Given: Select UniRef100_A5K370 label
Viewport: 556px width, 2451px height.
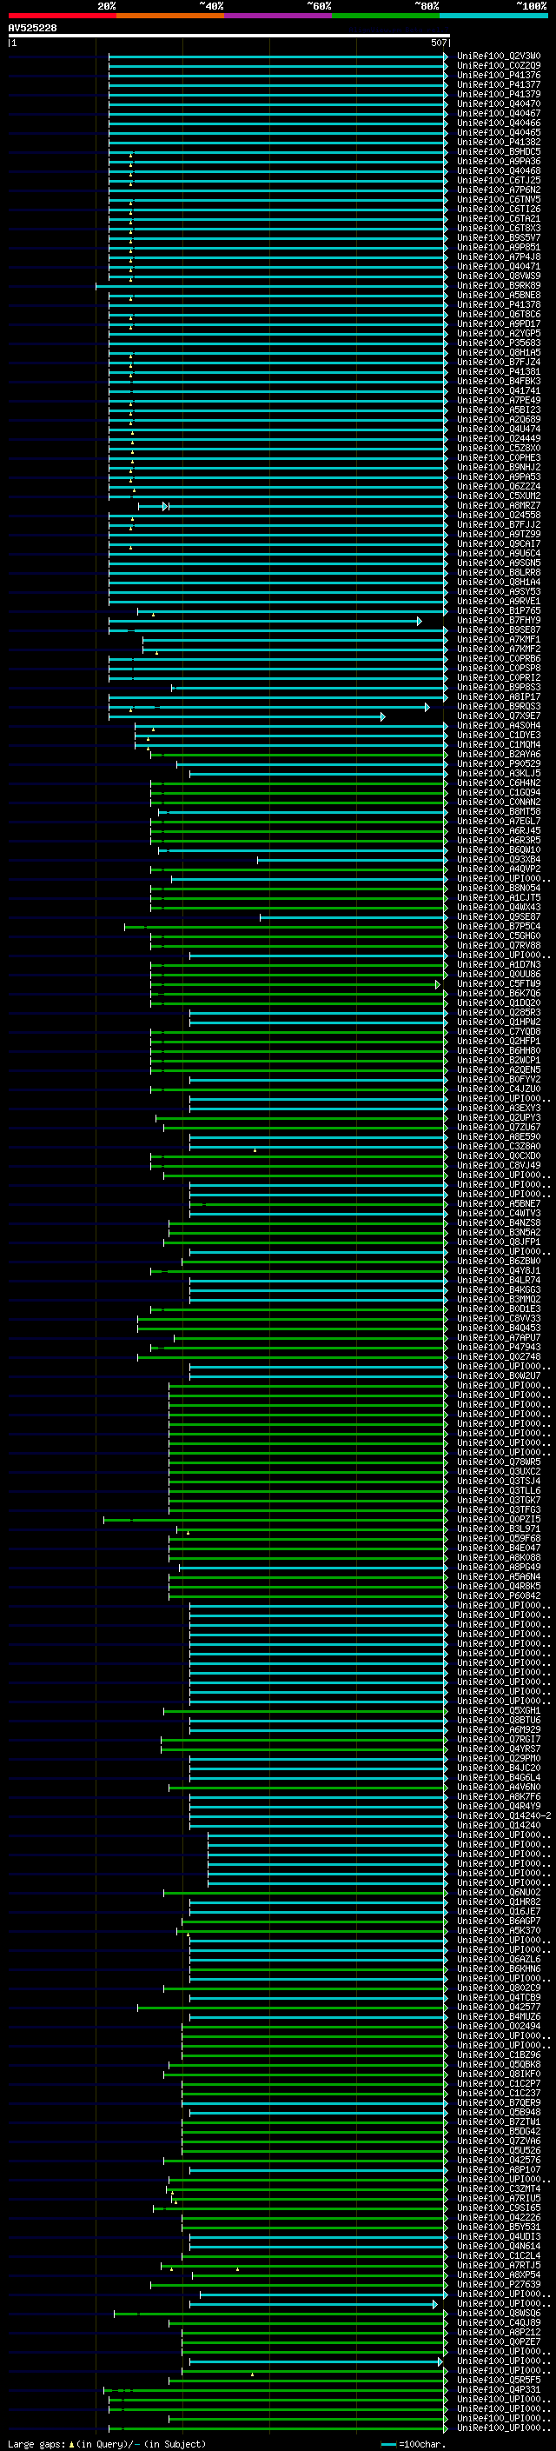Looking at the screenshot, I should tap(499, 1930).
